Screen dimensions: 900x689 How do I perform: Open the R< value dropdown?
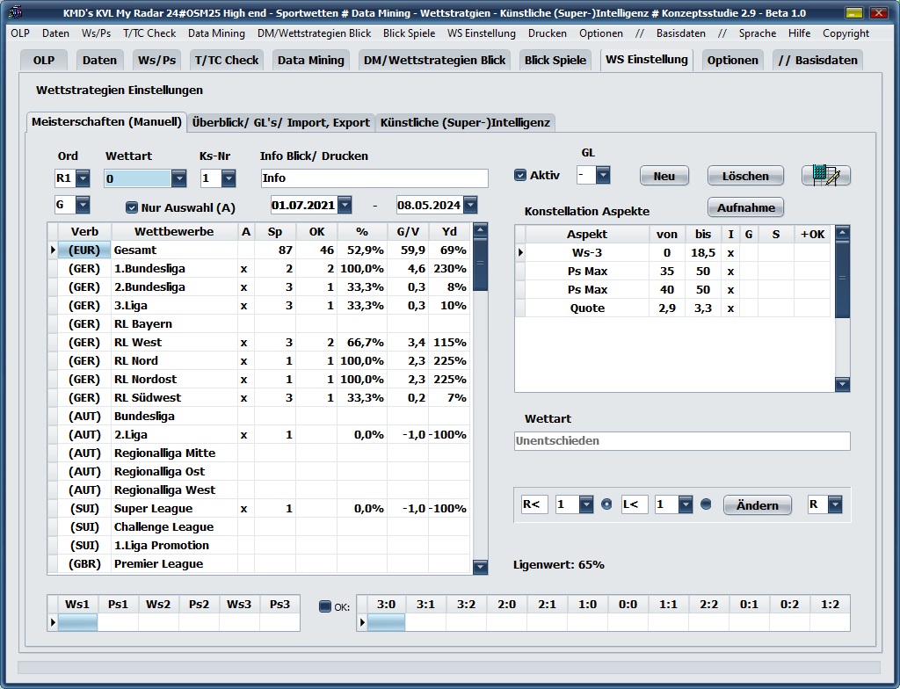tap(586, 504)
